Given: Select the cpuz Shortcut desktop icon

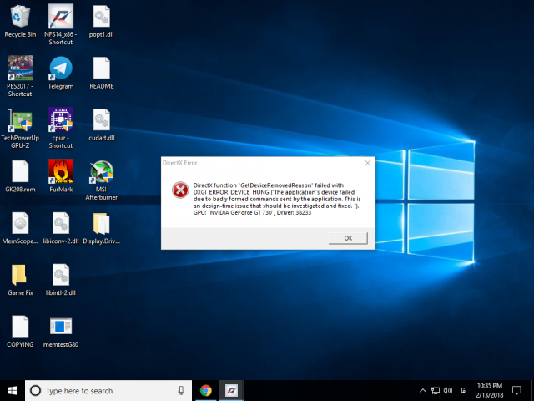Looking at the screenshot, I should pos(61,128).
